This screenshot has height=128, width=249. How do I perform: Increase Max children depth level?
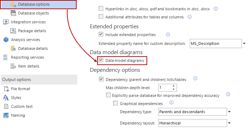173,86
